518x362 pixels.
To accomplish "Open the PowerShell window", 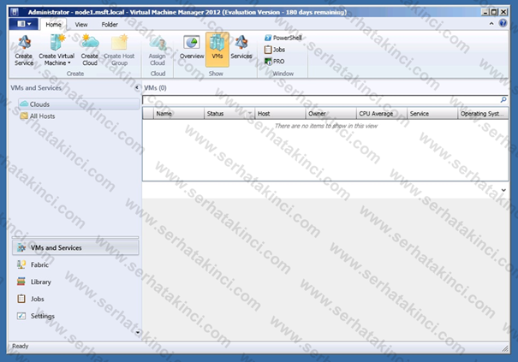I will tap(283, 38).
